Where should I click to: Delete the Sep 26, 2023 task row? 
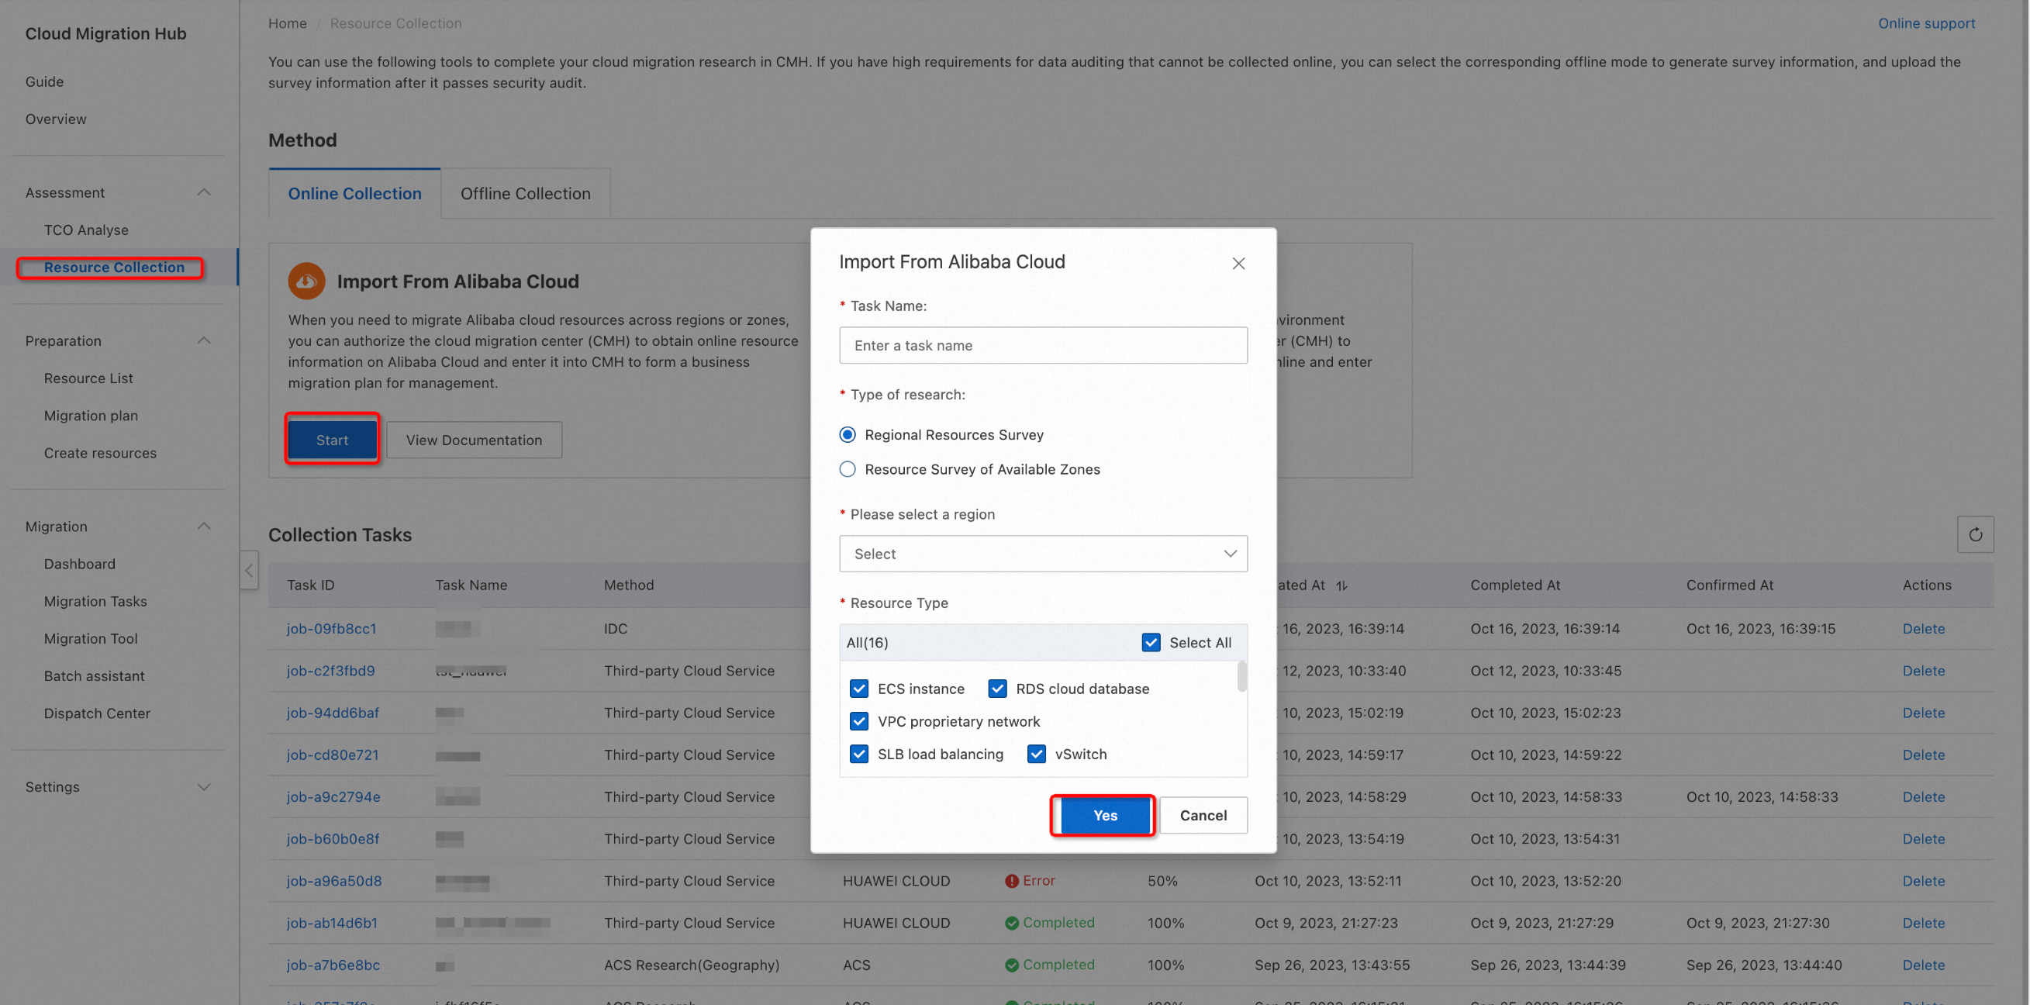[x=1923, y=964]
